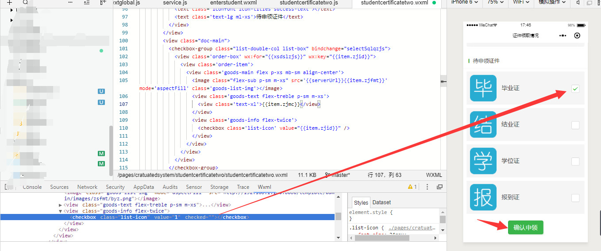Tap the 证件领取情况 page title
The image size is (601, 251).
tap(525, 35)
